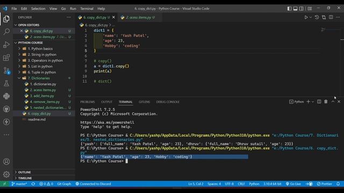
Task: Open the Search view in activity bar
Action: [x=6, y=32]
